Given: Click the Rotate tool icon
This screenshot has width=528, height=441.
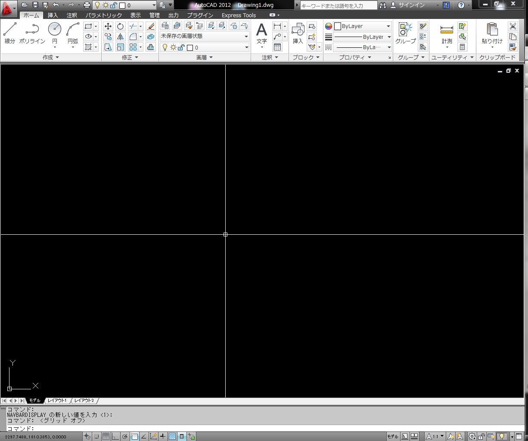Looking at the screenshot, I should pos(121,26).
